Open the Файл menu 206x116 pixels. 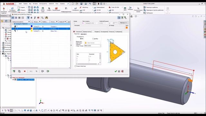click(20, 4)
